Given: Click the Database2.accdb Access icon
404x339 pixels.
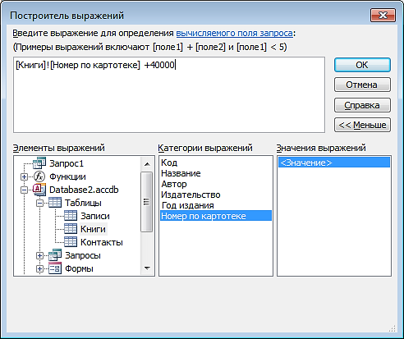Looking at the screenshot, I should pyautogui.click(x=39, y=190).
